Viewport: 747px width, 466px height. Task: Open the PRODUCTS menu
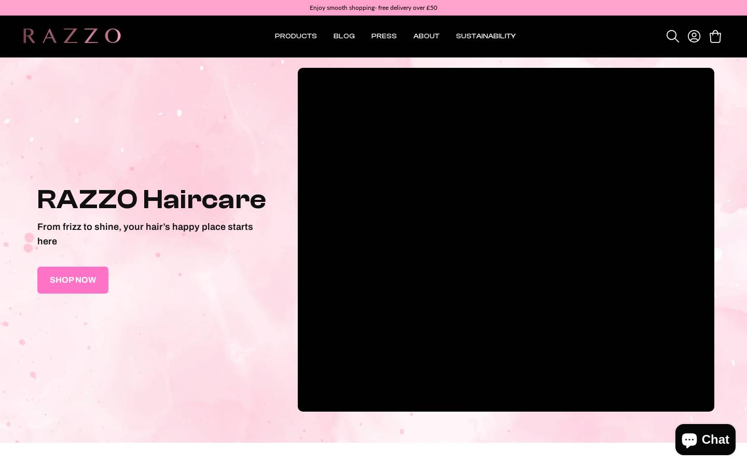click(x=296, y=36)
